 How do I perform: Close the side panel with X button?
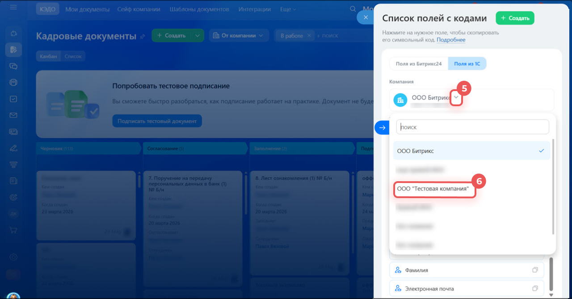click(366, 17)
